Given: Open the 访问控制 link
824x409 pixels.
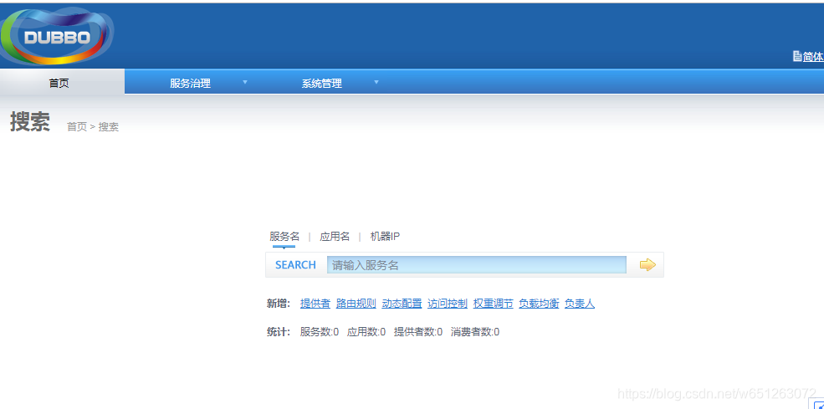Looking at the screenshot, I should 448,304.
